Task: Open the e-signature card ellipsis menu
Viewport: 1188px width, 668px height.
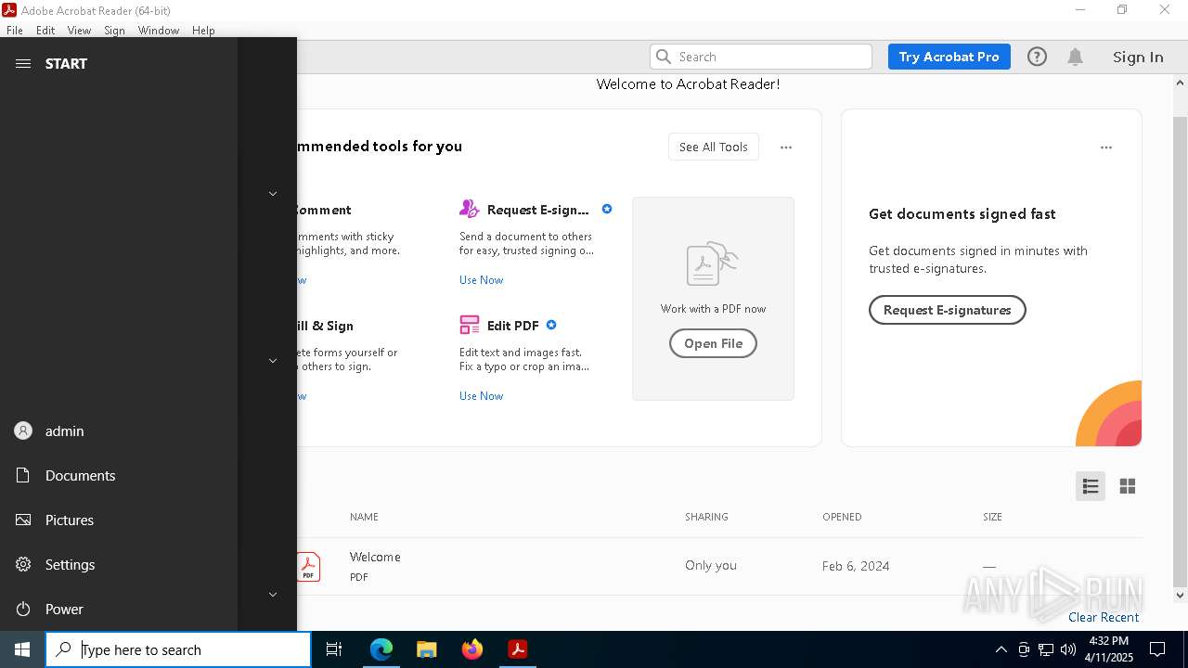Action: point(1106,147)
